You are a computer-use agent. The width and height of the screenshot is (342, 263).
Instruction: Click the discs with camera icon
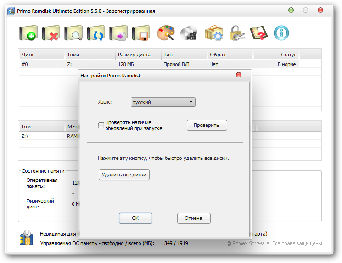(x=189, y=33)
